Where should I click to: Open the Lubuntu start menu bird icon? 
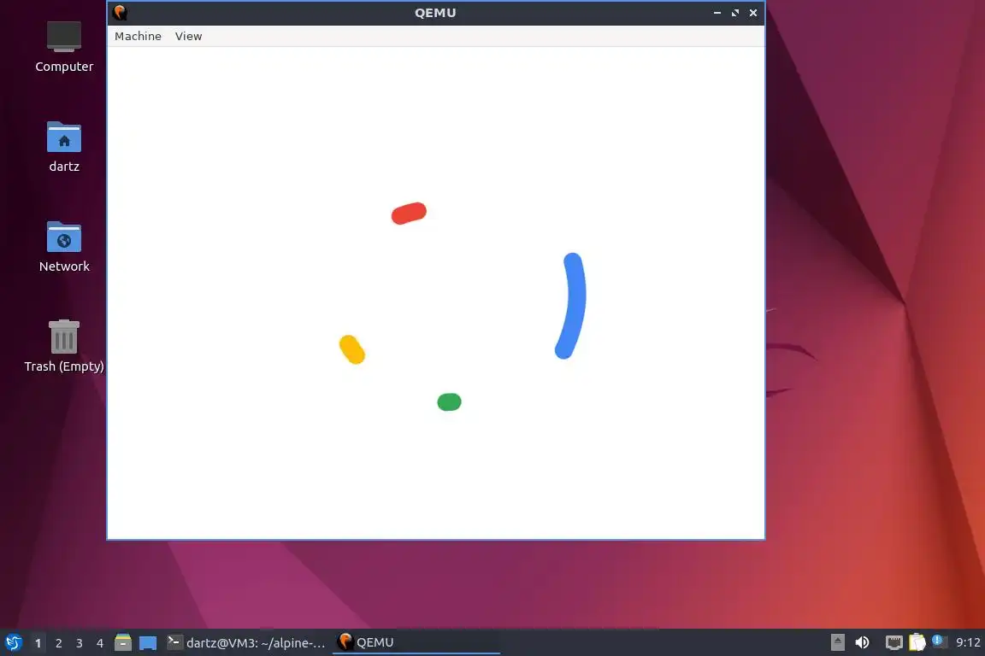tap(13, 642)
